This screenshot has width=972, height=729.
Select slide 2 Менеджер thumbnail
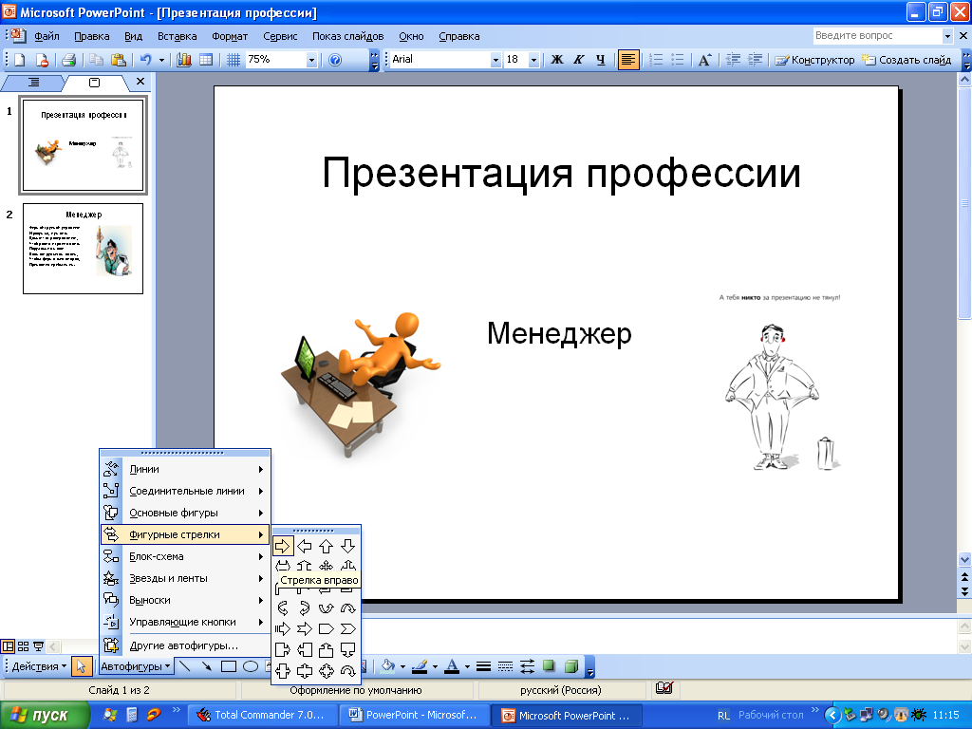[84, 249]
